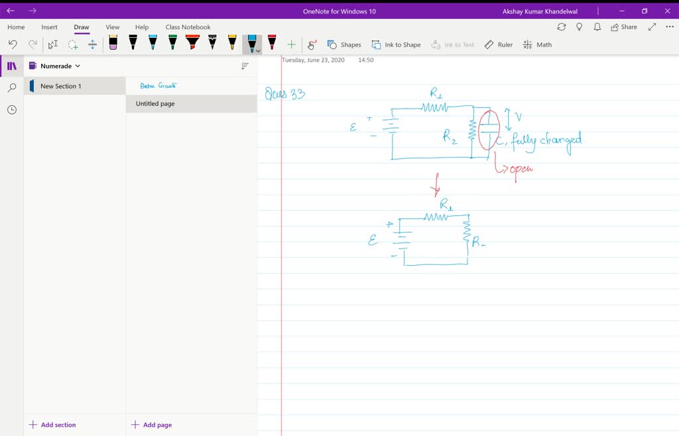Toggle sync status for the notebook
The height and width of the screenshot is (436, 679).
562,27
